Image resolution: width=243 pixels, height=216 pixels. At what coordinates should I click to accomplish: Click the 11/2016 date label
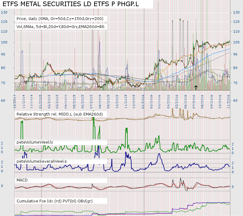coord(228,102)
